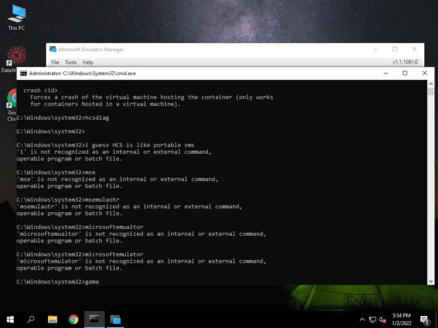
Task: Launch Chrome from the taskbar
Action: (x=73, y=319)
